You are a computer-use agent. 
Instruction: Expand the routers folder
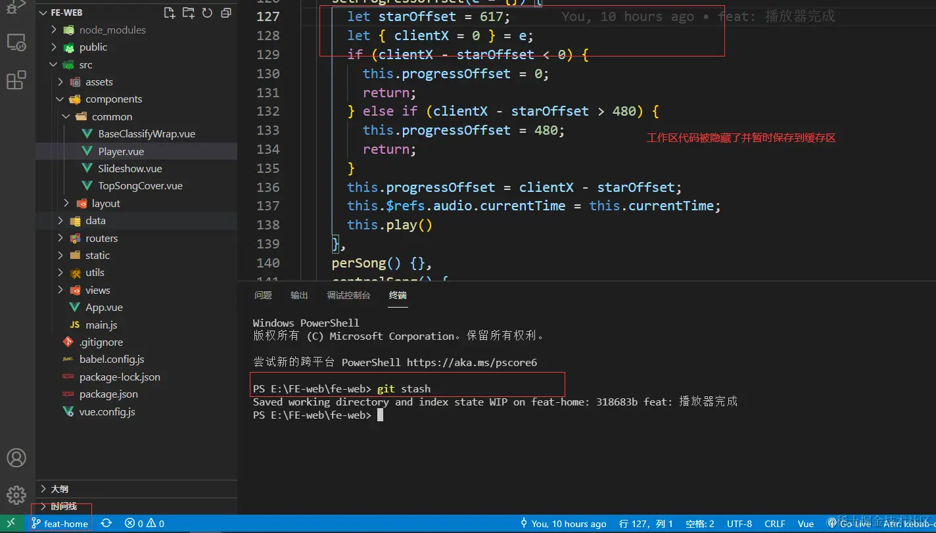point(60,239)
